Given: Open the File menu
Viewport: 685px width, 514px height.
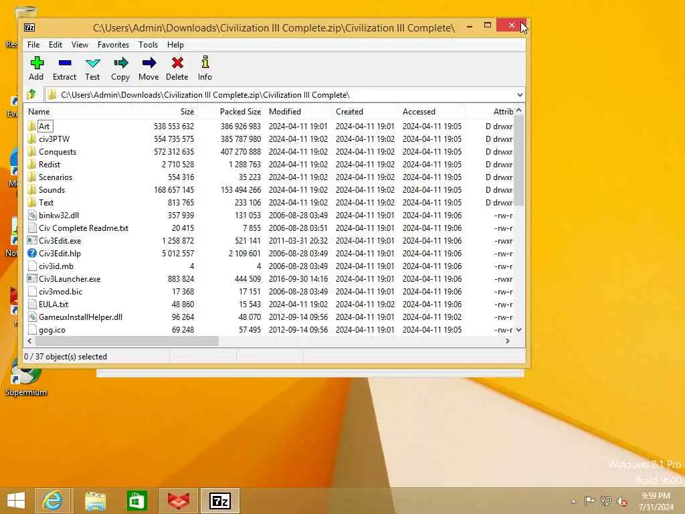Looking at the screenshot, I should tap(33, 45).
